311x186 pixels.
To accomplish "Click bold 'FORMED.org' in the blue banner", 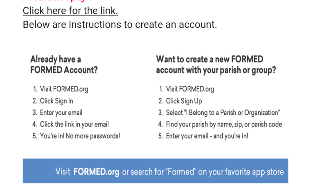I will (x=96, y=172).
